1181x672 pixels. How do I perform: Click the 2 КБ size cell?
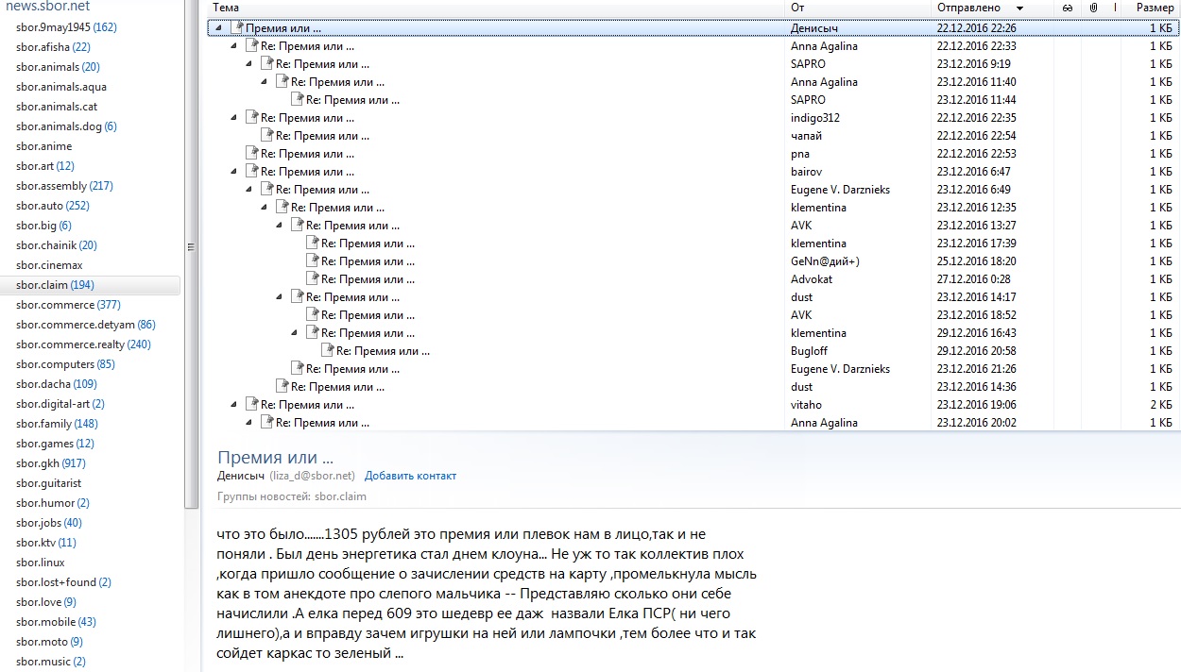coord(1161,405)
